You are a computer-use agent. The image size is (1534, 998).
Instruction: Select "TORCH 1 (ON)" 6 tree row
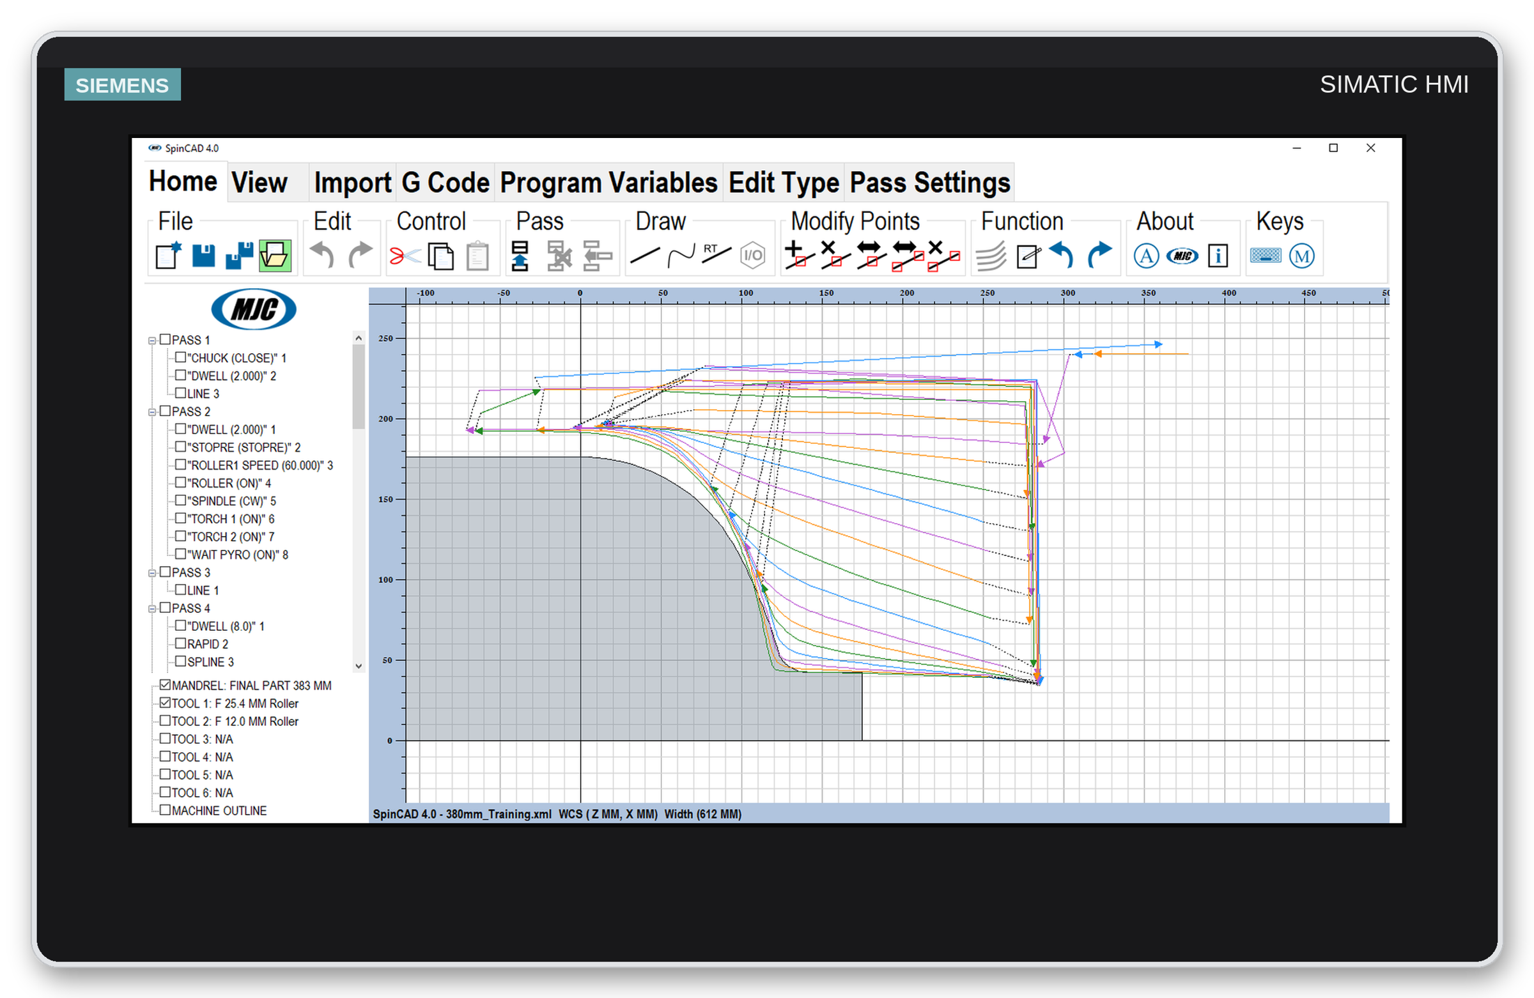click(x=231, y=519)
